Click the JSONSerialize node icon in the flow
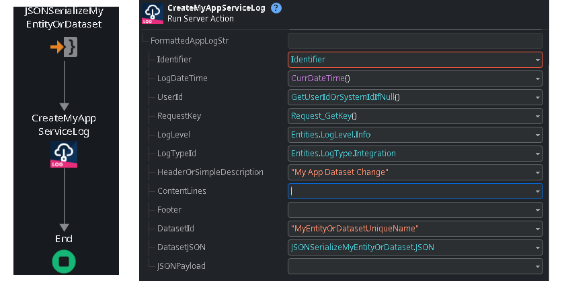 pyautogui.click(x=64, y=47)
